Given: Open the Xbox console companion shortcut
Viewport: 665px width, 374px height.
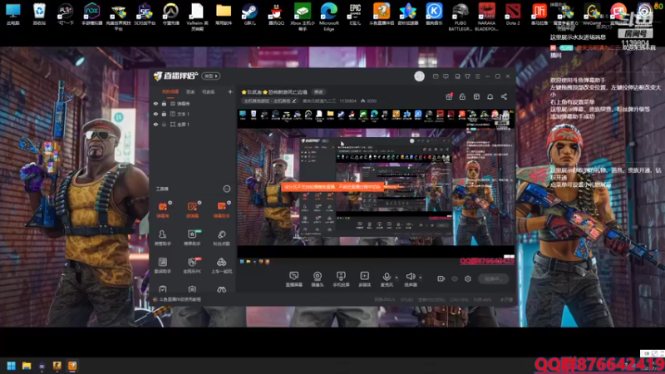Looking at the screenshot, I should pos(303,16).
